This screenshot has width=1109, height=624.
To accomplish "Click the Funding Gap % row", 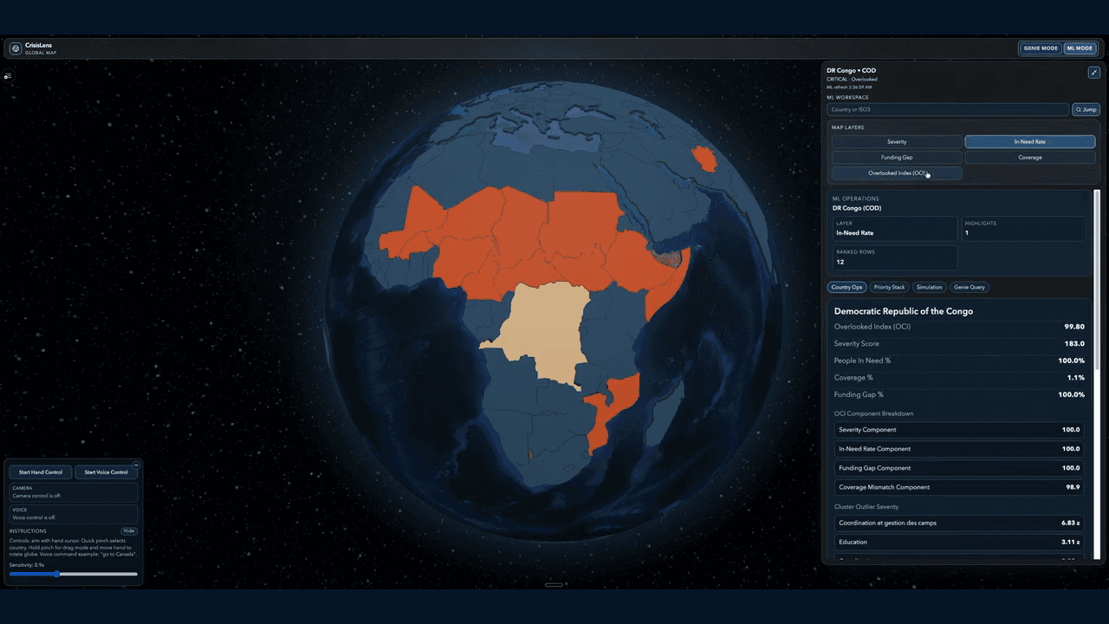I will 959,394.
